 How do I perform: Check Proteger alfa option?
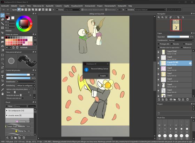click(x=158, y=44)
